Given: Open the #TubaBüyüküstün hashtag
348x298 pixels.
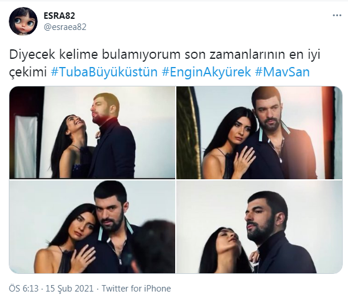Looking at the screenshot, I should point(104,72).
